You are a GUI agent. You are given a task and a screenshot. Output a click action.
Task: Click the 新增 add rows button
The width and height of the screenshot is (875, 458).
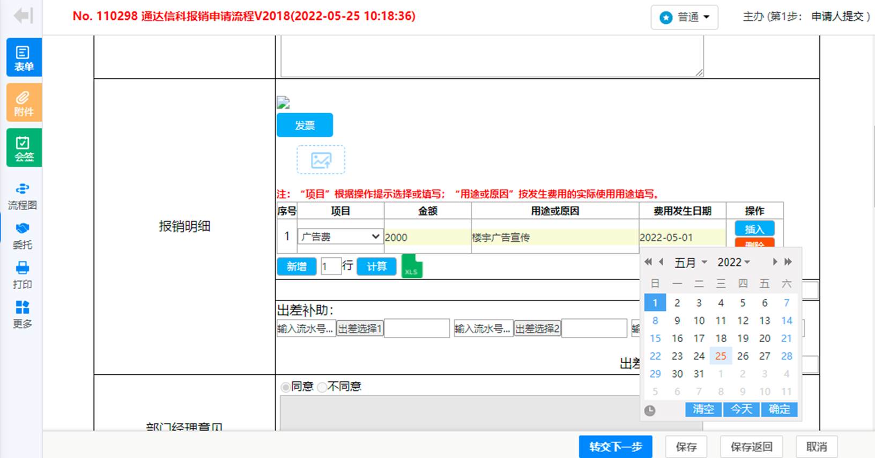point(296,267)
